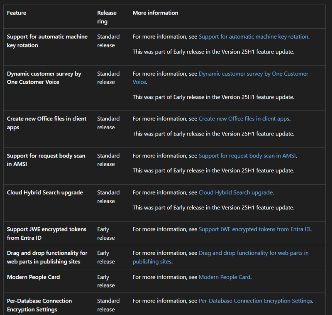Click the Dynamic customer survey feature name cell

point(44,78)
